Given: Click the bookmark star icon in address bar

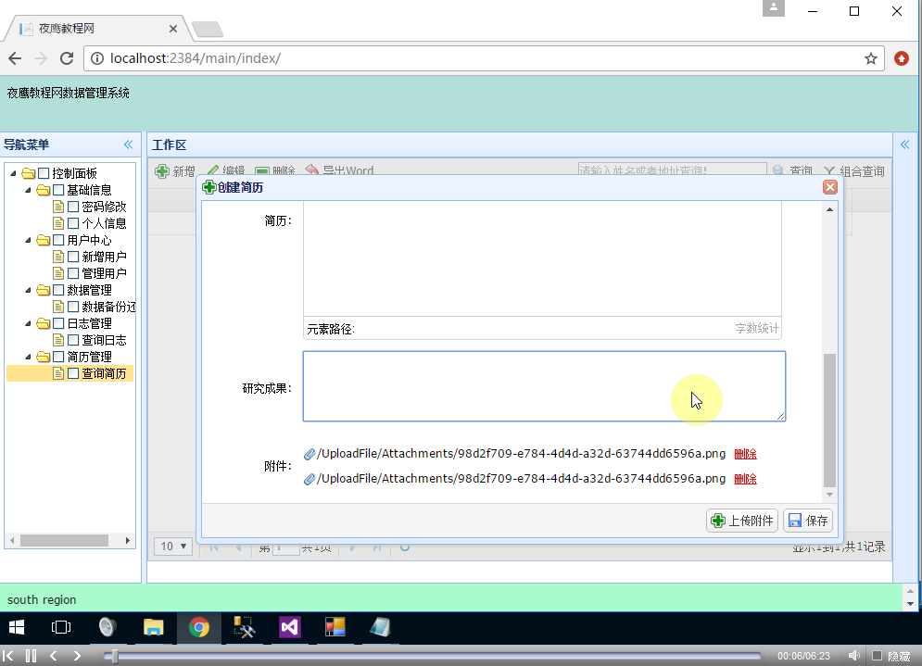Looking at the screenshot, I should click(x=870, y=58).
